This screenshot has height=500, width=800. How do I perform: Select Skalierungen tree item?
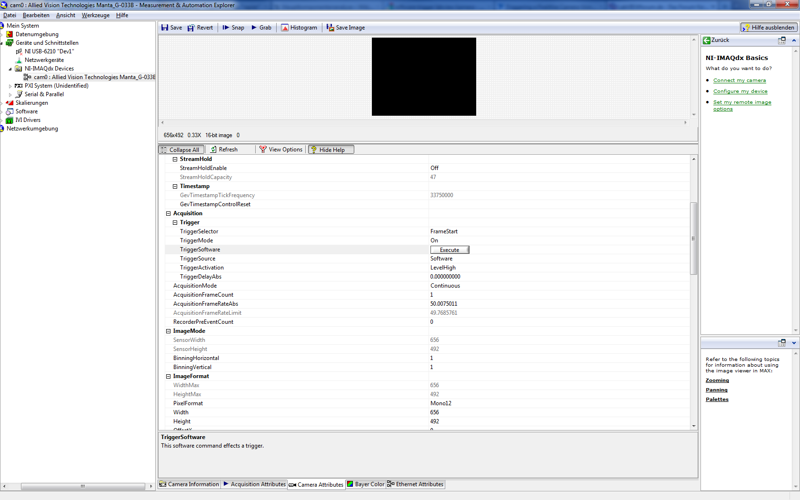tap(31, 103)
